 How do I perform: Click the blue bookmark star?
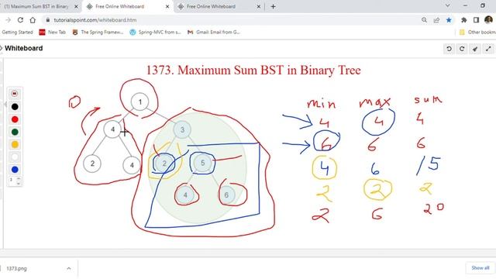449,20
